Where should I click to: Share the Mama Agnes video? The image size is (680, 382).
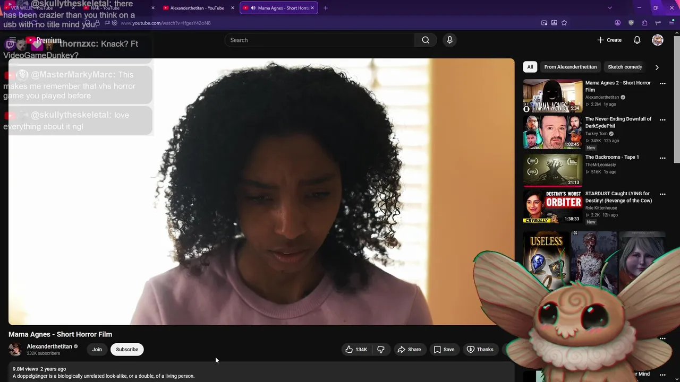click(x=409, y=349)
